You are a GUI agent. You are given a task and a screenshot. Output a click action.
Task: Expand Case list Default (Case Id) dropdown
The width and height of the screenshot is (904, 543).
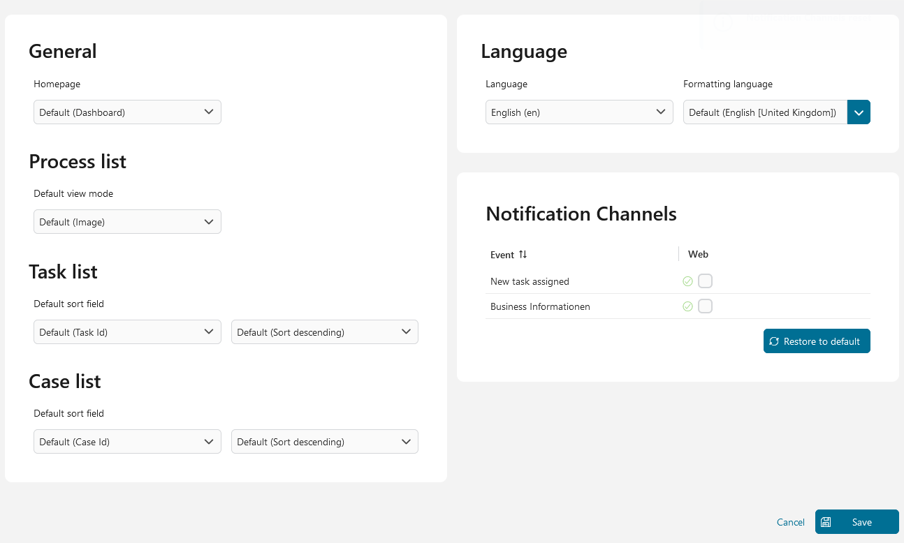[127, 442]
